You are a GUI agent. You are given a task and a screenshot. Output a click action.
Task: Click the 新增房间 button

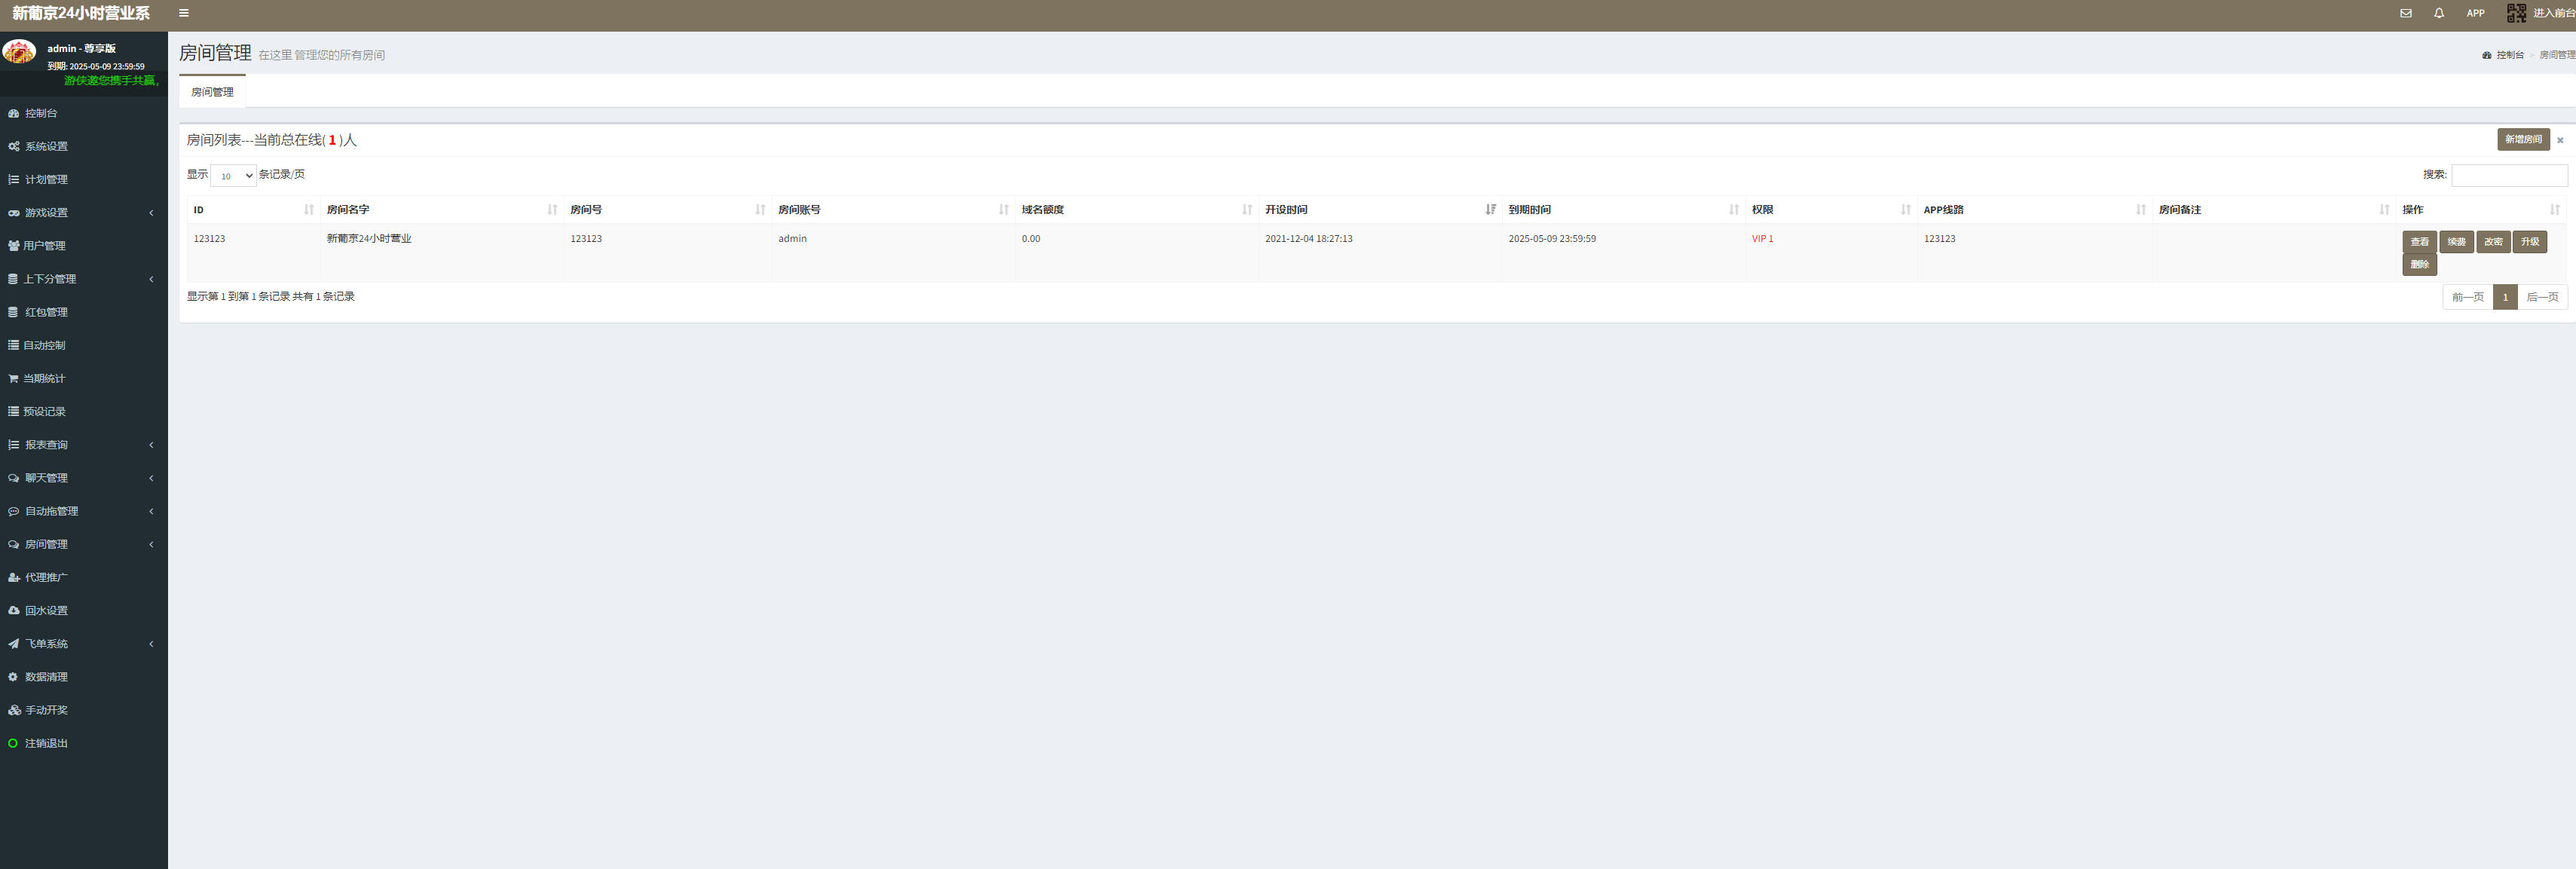[2522, 140]
